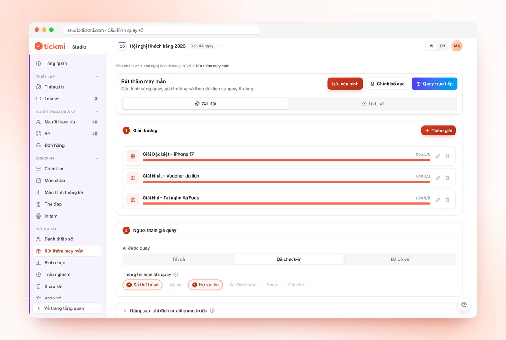Image resolution: width=506 pixels, height=340 pixels.
Task: Open the event selector dropdown chevron
Action: tap(221, 46)
